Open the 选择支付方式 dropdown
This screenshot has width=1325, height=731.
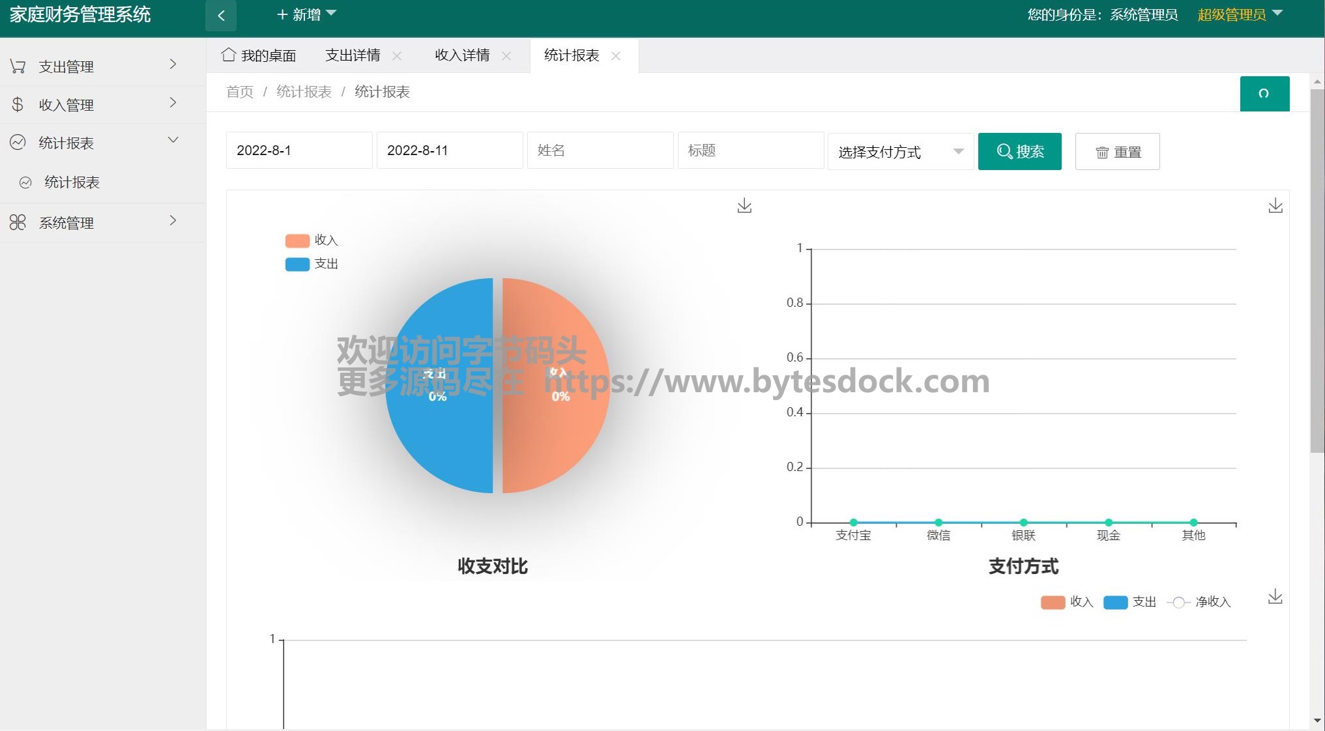pyautogui.click(x=900, y=152)
